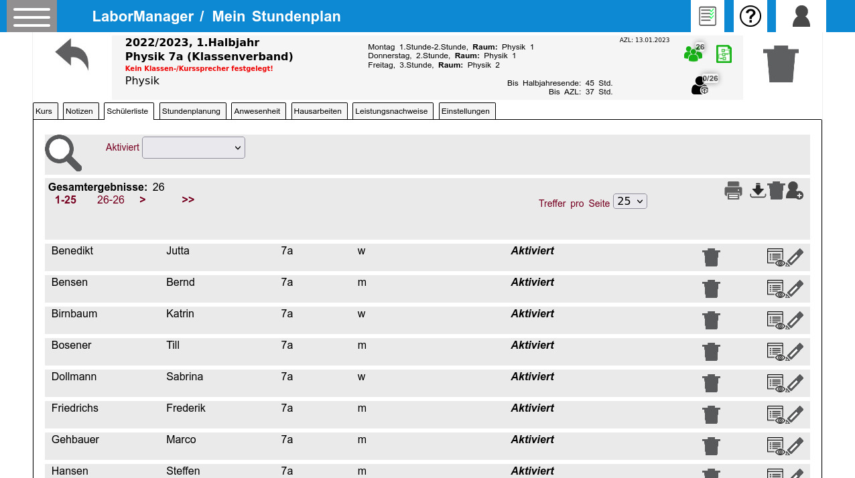The image size is (855, 478).
Task: Click the LaborManager header title
Action: [x=143, y=17]
